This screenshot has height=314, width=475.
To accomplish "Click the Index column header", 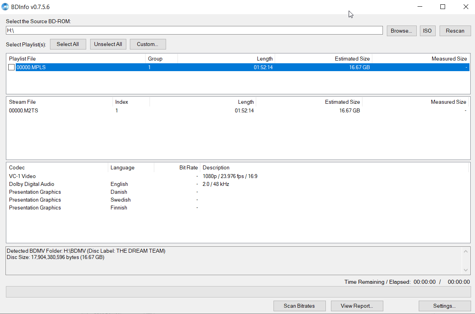I will click(x=131, y=102).
